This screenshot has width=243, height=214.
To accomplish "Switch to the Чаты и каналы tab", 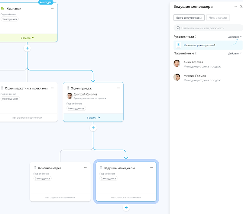I will coord(218,18).
